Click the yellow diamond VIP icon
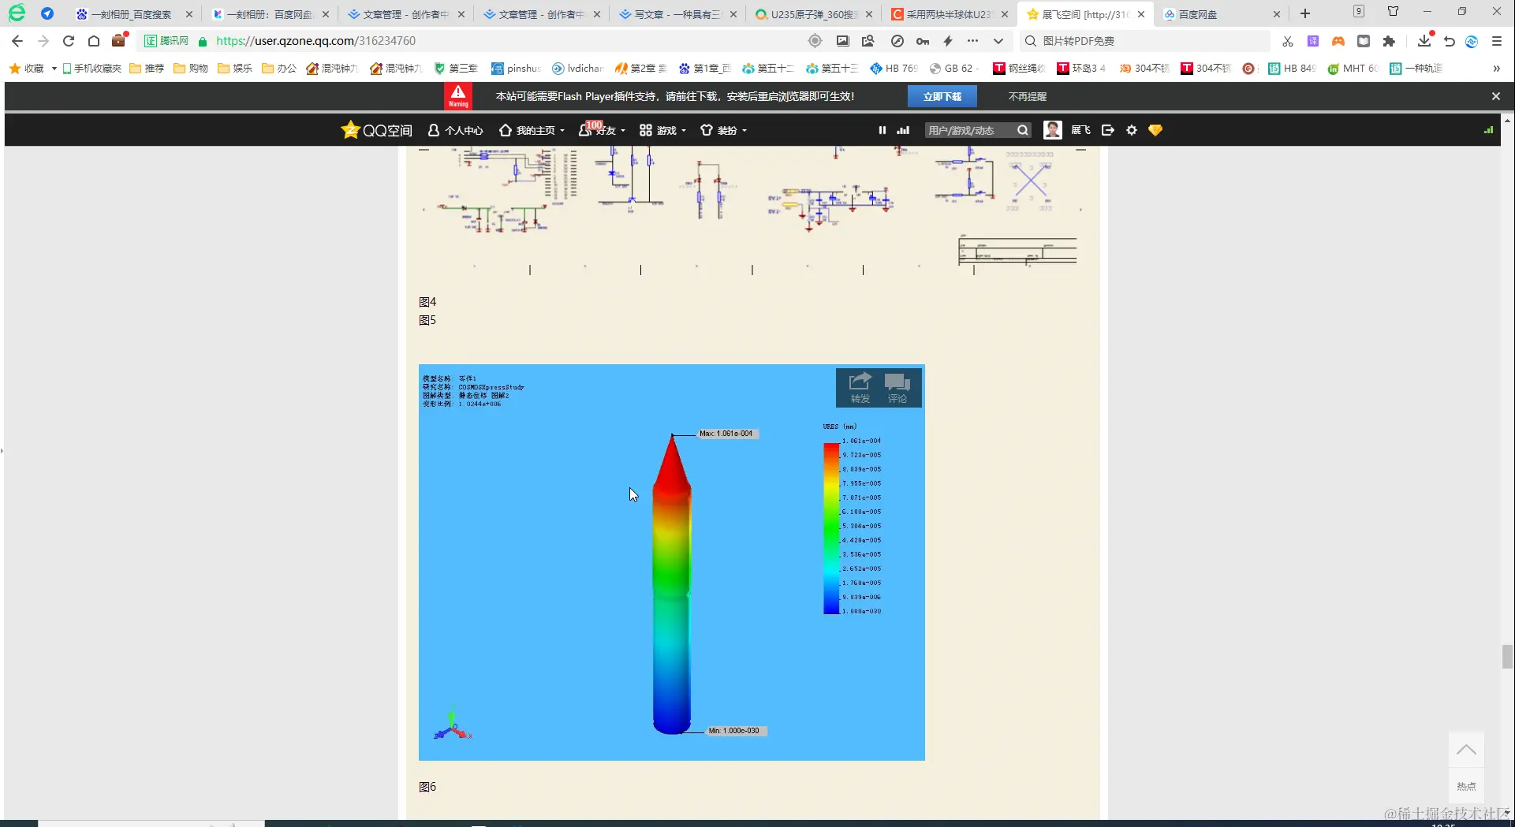 coord(1155,130)
